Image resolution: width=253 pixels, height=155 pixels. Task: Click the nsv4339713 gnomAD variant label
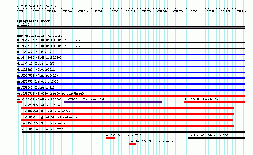(x=49, y=40)
